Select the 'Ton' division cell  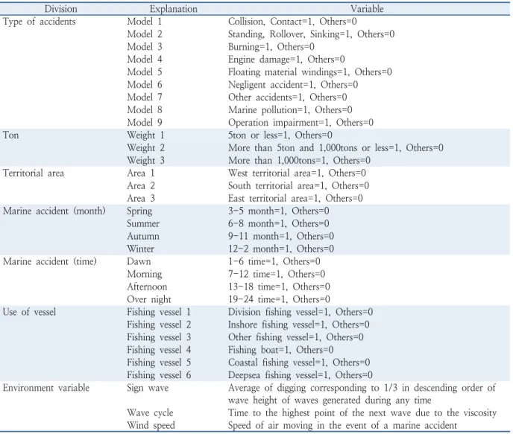pos(10,135)
